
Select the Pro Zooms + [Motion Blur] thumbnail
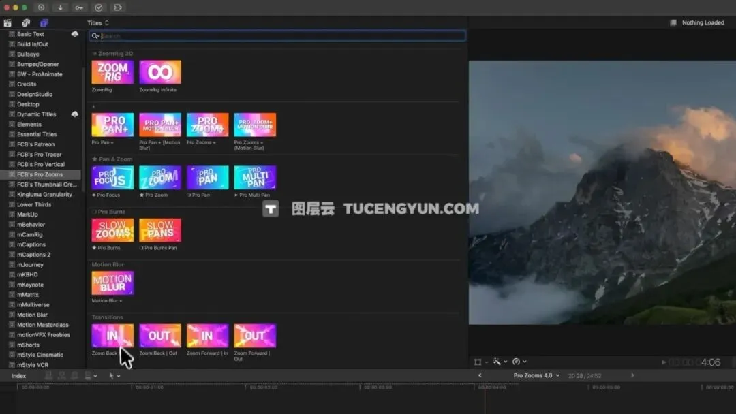255,125
